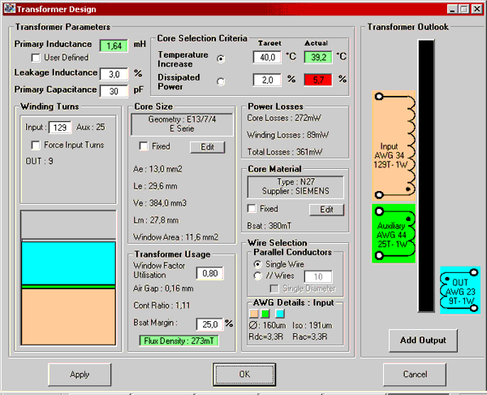The height and width of the screenshot is (395, 487).
Task: Pick the peach Input winding swatch
Action: 254,314
